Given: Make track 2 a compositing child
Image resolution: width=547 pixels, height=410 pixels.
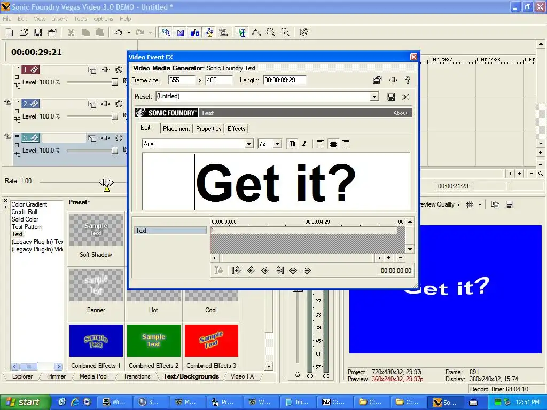Looking at the screenshot, I should tap(7, 102).
